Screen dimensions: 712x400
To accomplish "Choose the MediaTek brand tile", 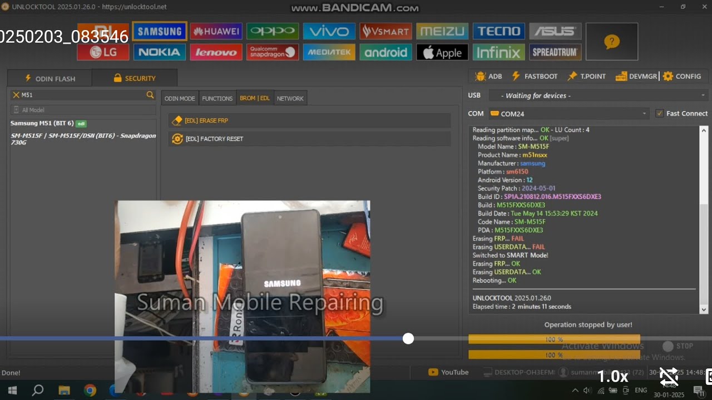I will point(329,52).
